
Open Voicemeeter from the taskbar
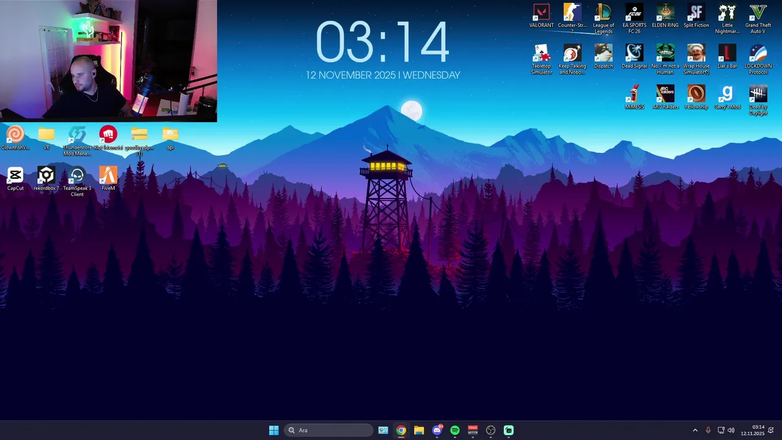472,430
